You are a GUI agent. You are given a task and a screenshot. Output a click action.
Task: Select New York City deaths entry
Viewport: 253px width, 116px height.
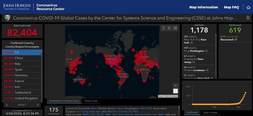click(199, 40)
